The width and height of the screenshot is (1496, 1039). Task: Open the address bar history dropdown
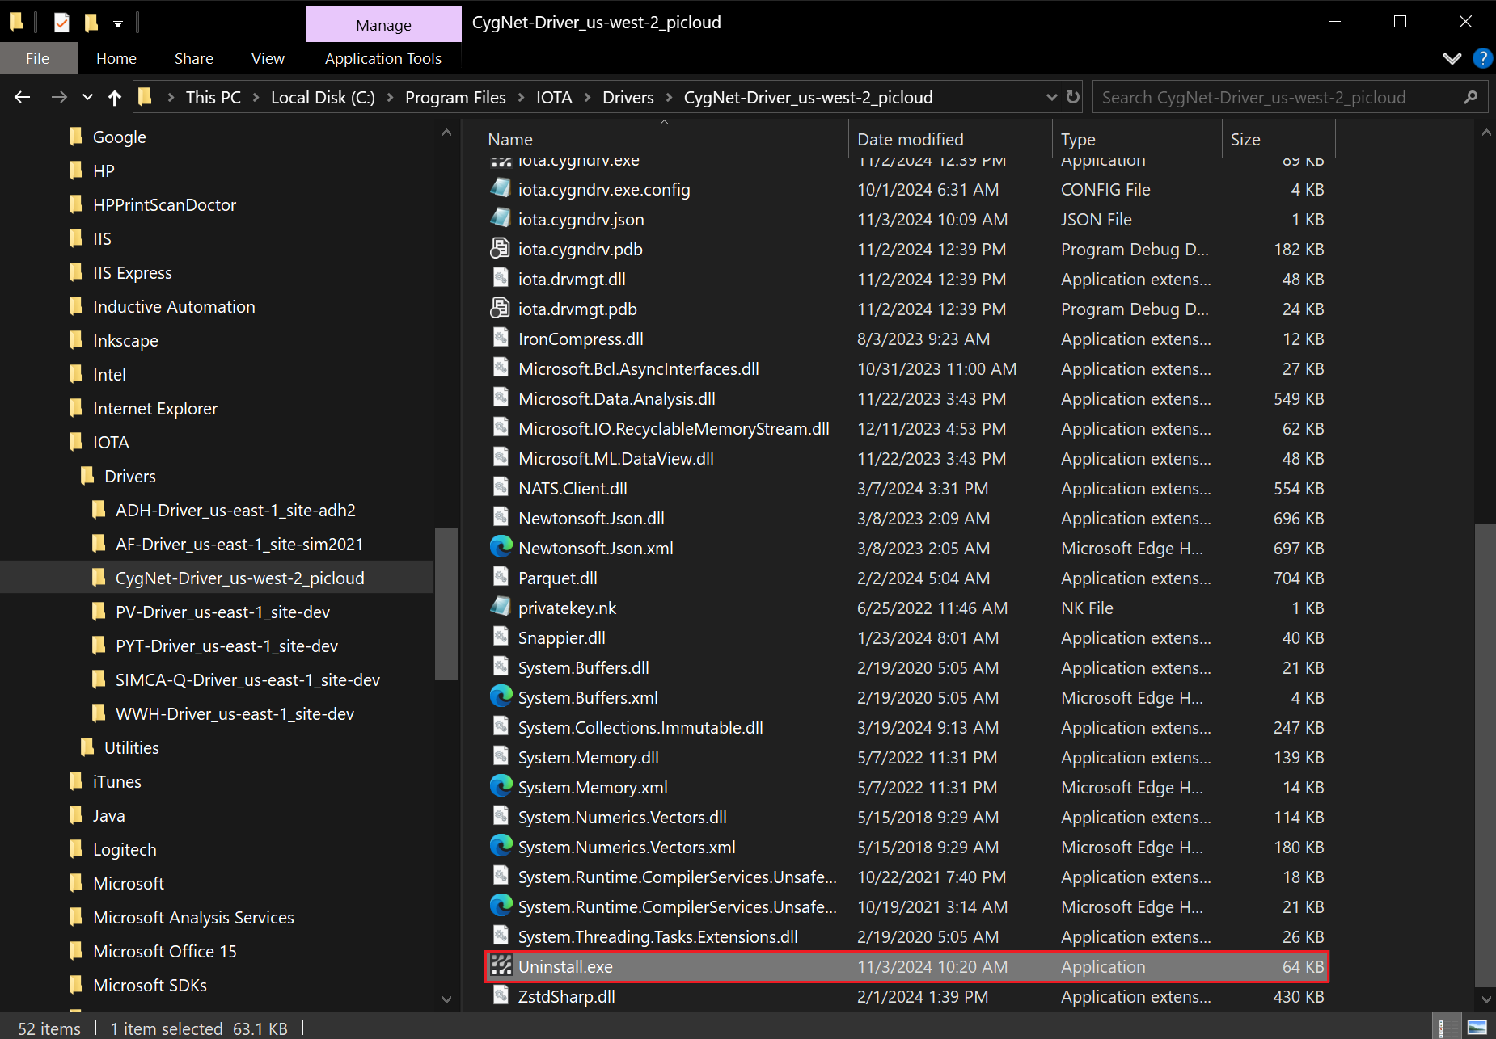(1051, 98)
